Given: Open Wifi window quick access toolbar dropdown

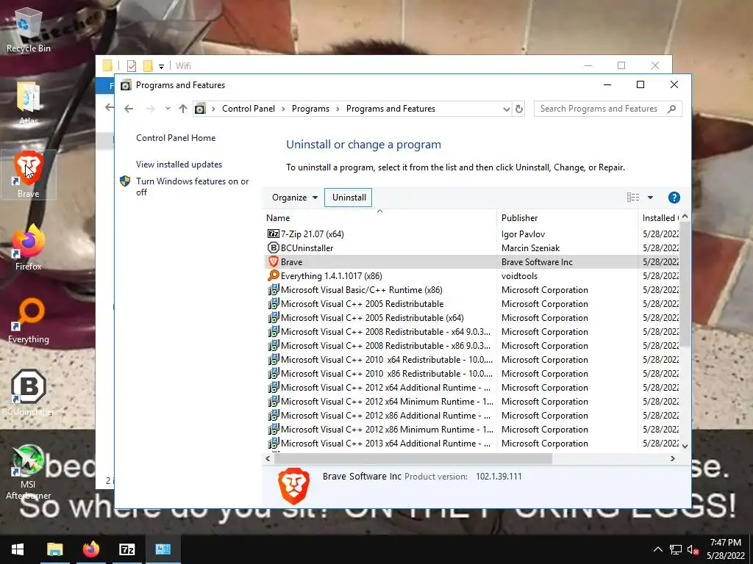Looking at the screenshot, I should pyautogui.click(x=161, y=66).
